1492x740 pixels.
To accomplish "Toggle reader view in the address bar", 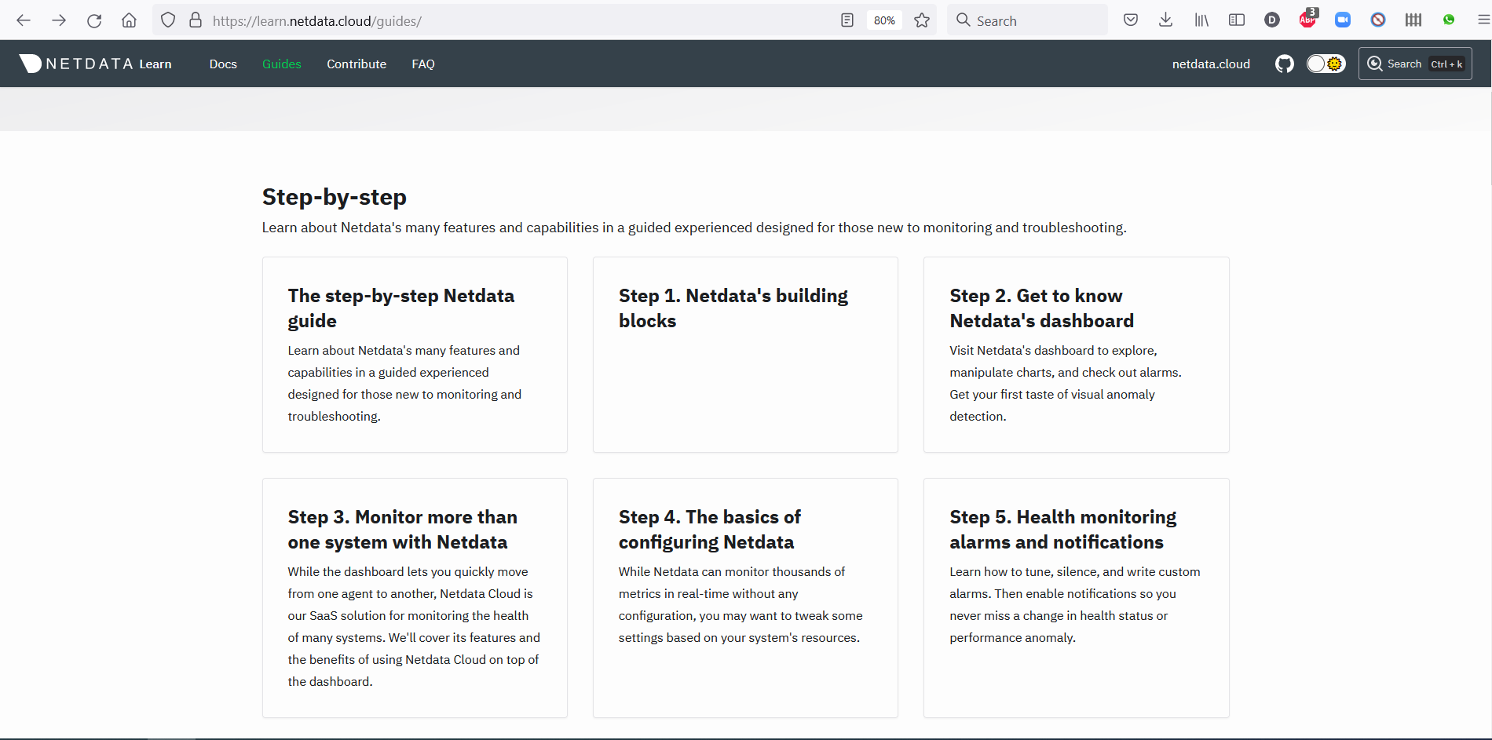I will pos(847,20).
